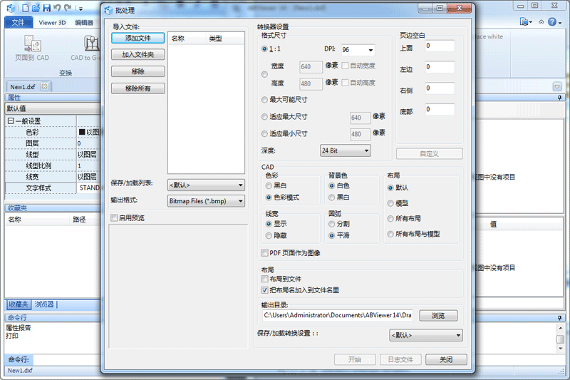This screenshot has height=380, width=570.
Task: Select the 所有布局与模型 radio button
Action: (x=390, y=234)
